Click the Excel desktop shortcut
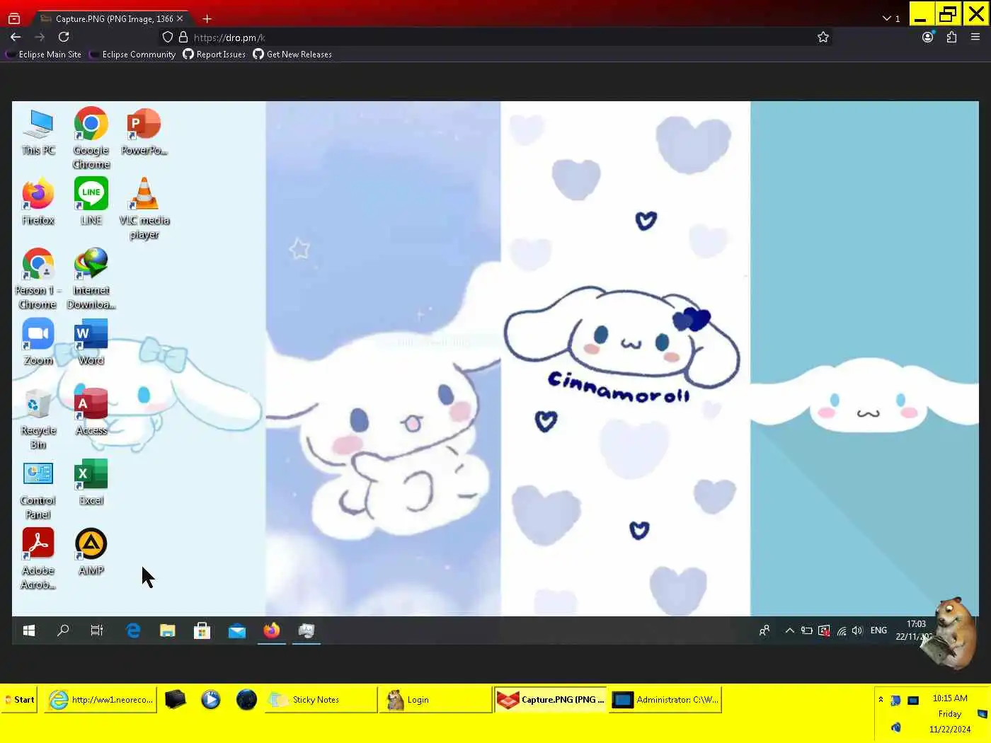Image resolution: width=991 pixels, height=743 pixels. pyautogui.click(x=91, y=482)
